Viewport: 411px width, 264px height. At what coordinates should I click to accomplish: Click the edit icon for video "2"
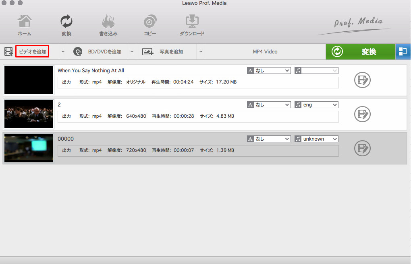362,114
